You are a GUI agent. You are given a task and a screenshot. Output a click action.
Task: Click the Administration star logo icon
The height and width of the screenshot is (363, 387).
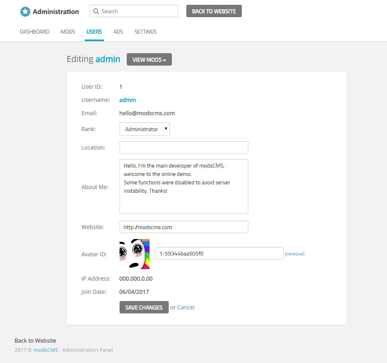click(x=25, y=12)
